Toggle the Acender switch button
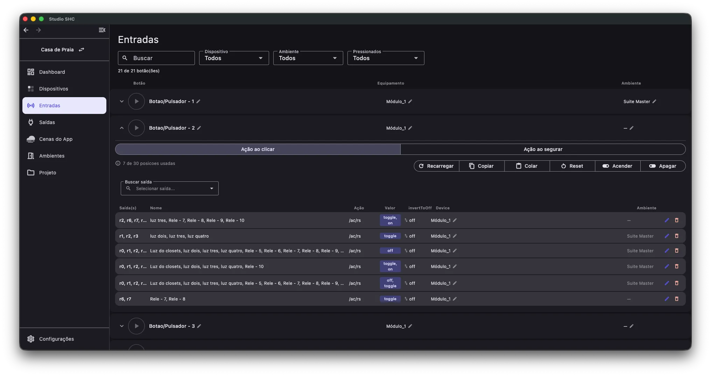The image size is (711, 376). click(x=618, y=166)
